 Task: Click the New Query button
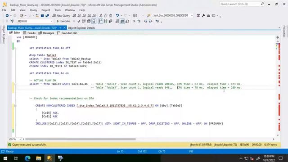[61, 16]
